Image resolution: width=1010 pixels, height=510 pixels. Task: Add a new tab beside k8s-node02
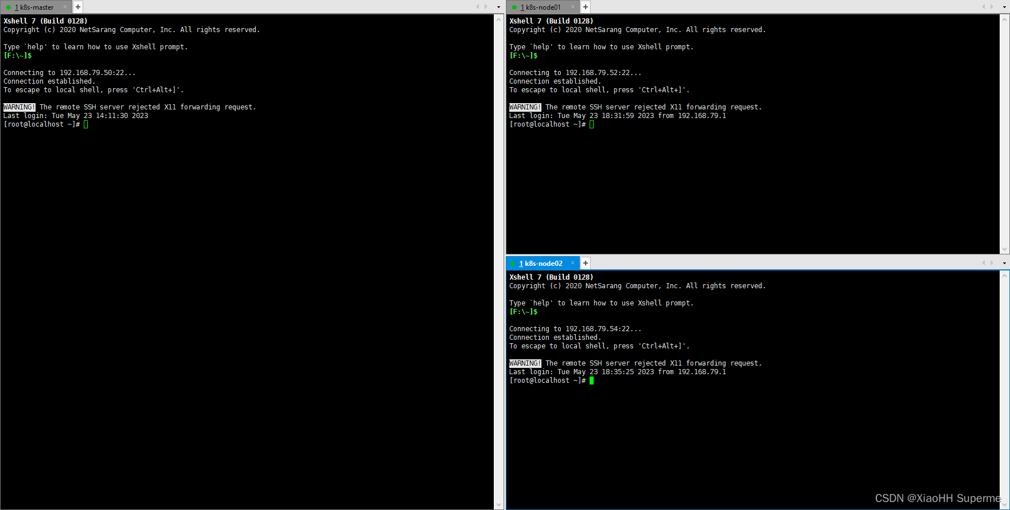coord(586,263)
